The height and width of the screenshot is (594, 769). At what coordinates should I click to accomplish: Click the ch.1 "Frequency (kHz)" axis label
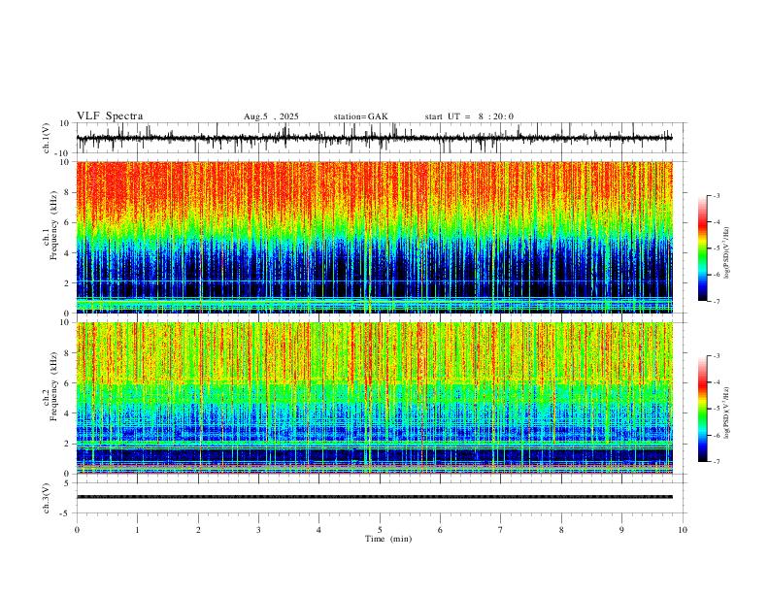pos(54,226)
